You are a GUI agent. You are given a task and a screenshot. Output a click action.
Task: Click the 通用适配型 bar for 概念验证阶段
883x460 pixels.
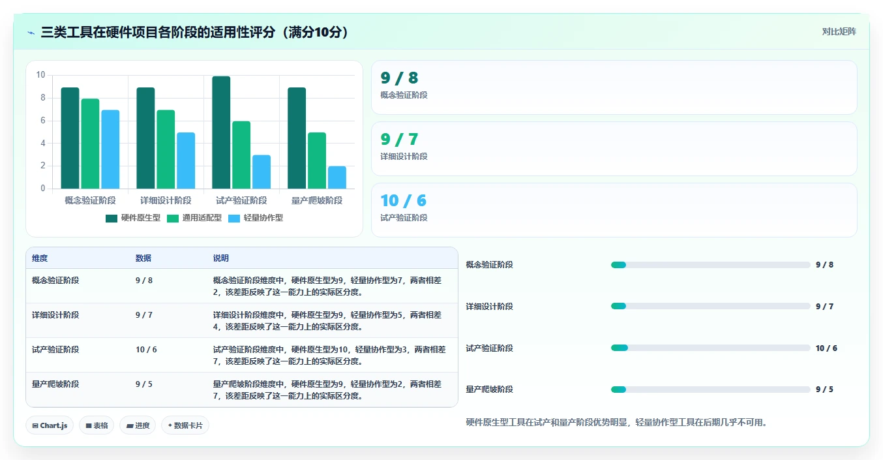pos(90,144)
